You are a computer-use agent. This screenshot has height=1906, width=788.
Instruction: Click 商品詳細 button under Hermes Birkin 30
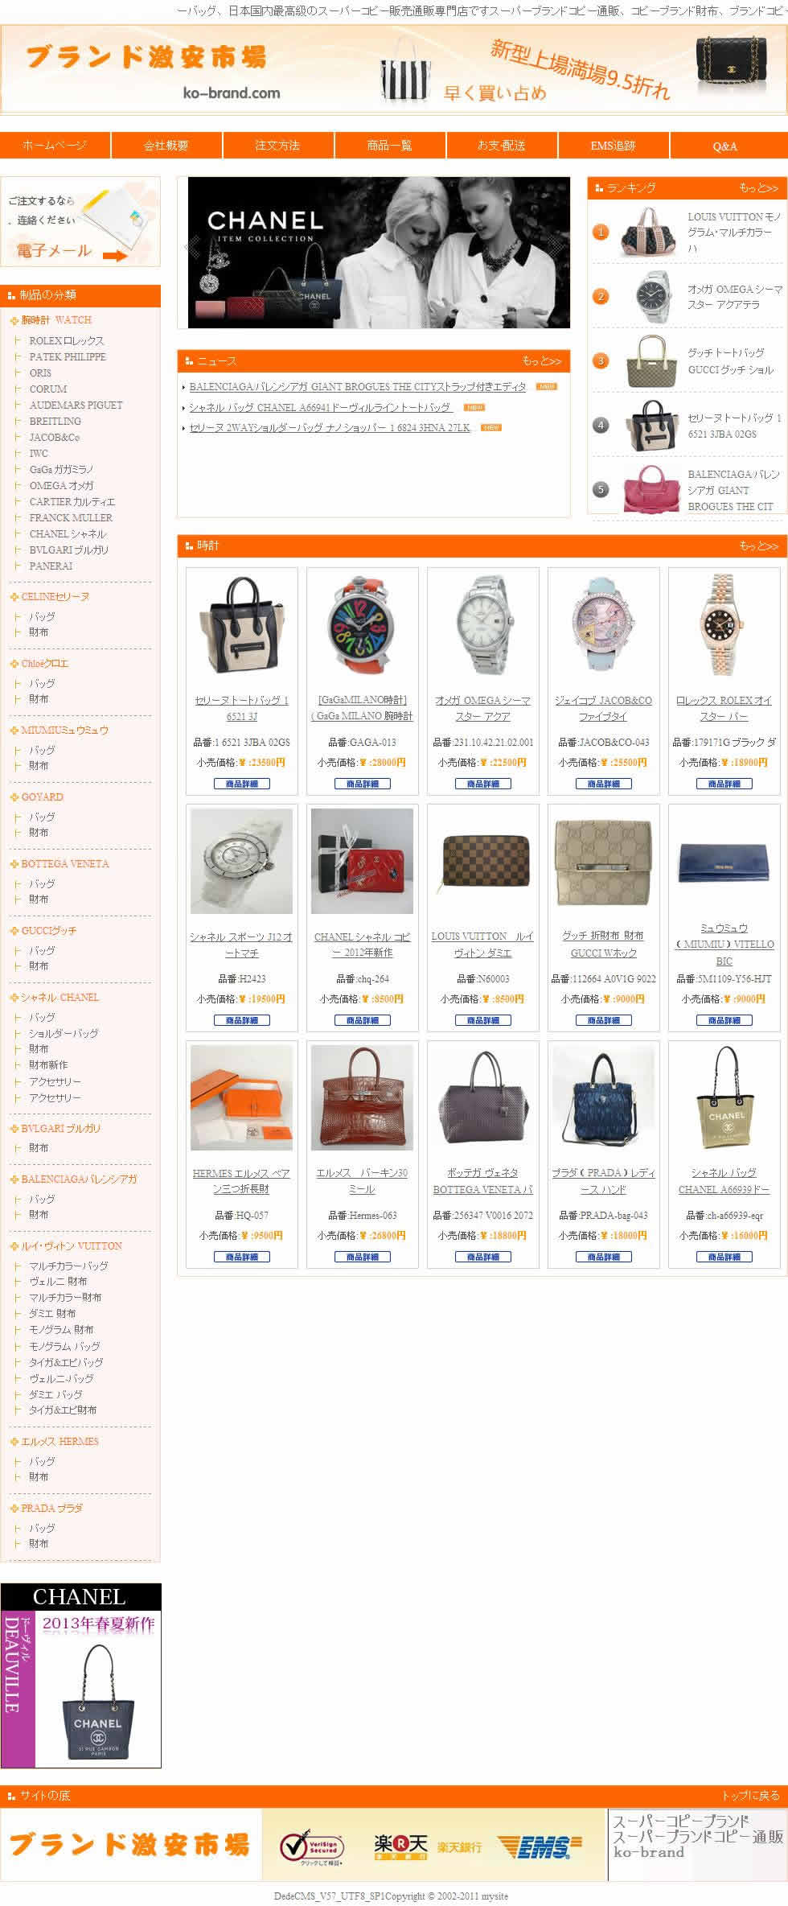pyautogui.click(x=362, y=1256)
